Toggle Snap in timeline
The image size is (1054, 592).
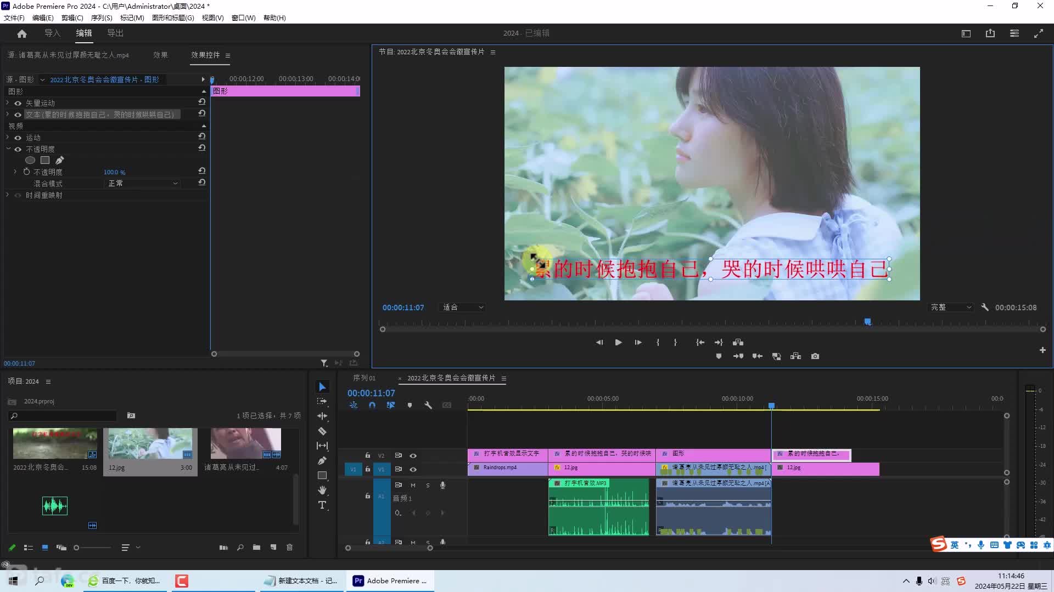pyautogui.click(x=372, y=405)
